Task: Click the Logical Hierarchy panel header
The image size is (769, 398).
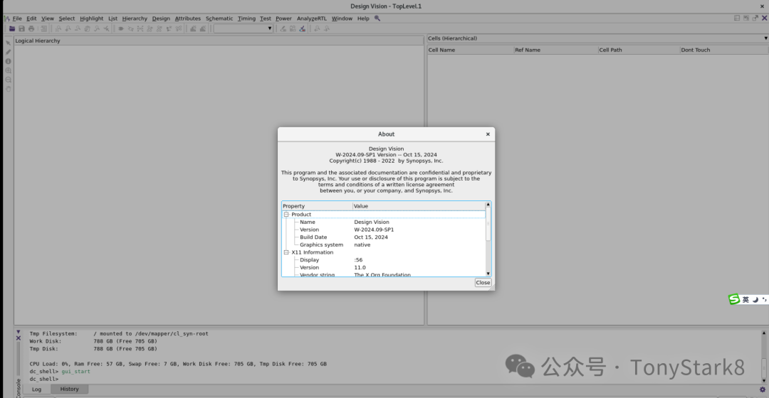Action: click(219, 41)
